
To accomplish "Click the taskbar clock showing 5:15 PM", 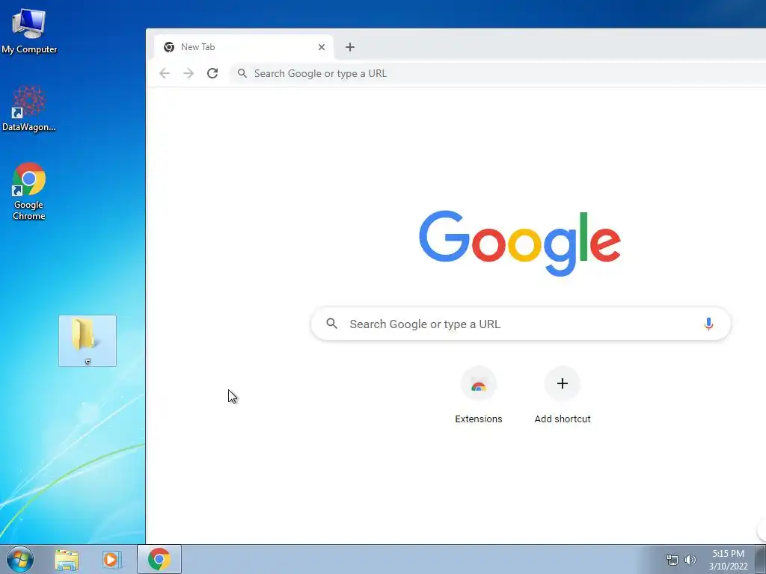I will tap(728, 560).
